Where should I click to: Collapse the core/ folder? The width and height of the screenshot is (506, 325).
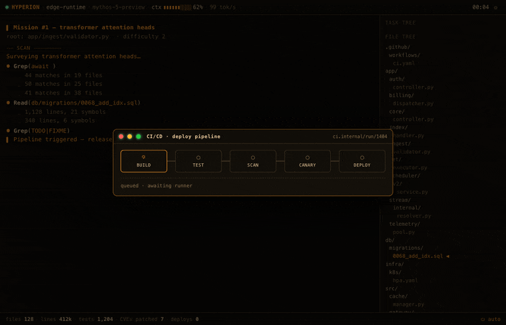click(397, 111)
